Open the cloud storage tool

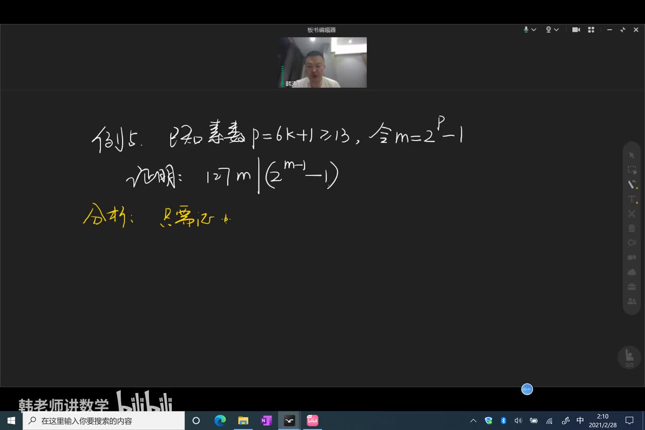(632, 272)
